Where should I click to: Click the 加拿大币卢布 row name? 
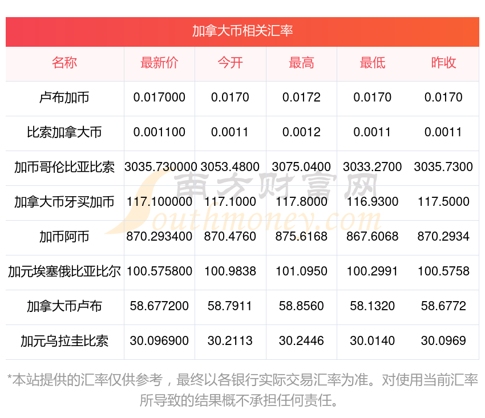click(64, 306)
